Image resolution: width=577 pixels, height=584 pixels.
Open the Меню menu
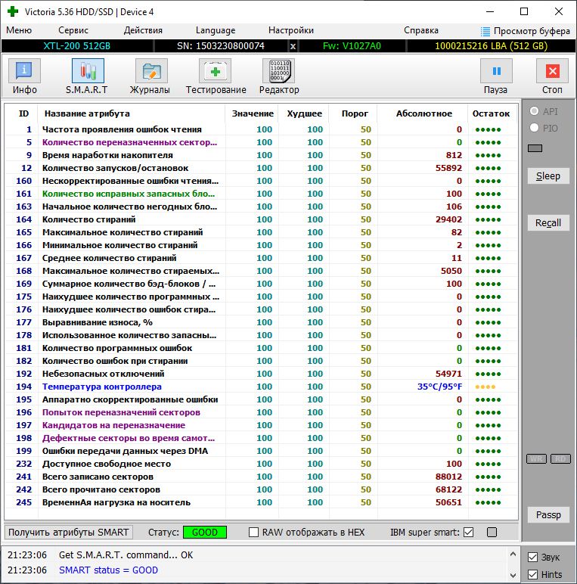tap(19, 30)
